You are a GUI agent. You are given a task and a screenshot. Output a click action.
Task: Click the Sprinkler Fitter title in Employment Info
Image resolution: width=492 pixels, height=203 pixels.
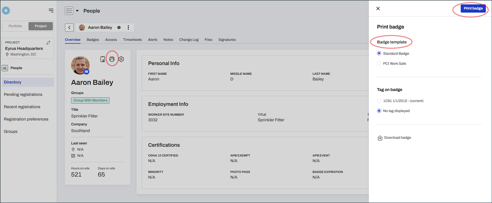coord(271,120)
